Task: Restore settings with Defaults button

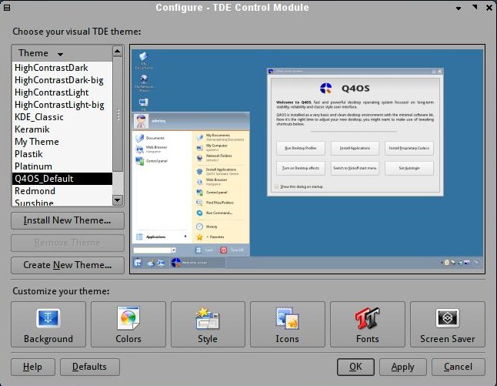Action: coord(90,368)
